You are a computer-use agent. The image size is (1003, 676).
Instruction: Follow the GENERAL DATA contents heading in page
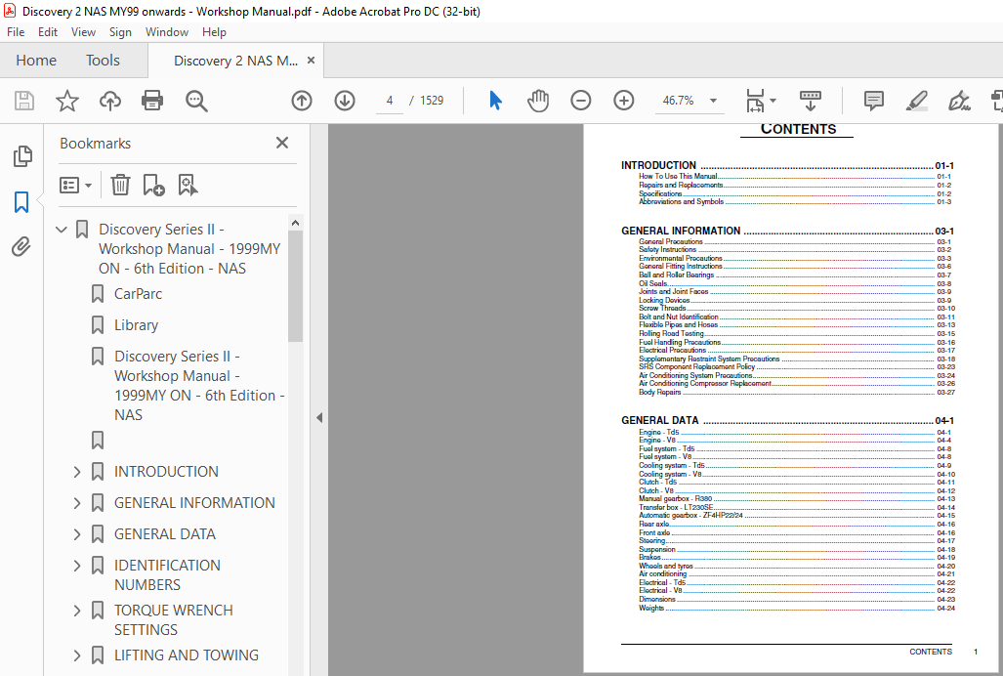click(x=787, y=421)
